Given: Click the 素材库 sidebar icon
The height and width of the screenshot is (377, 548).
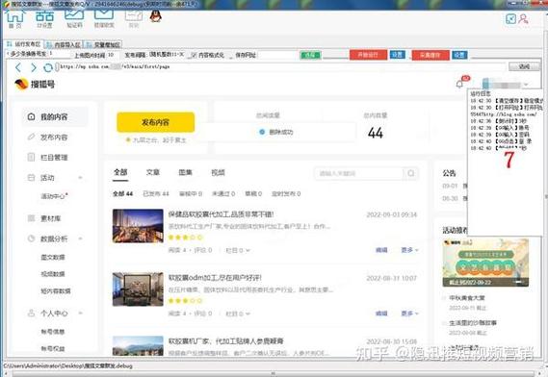Looking at the screenshot, I should [x=31, y=218].
